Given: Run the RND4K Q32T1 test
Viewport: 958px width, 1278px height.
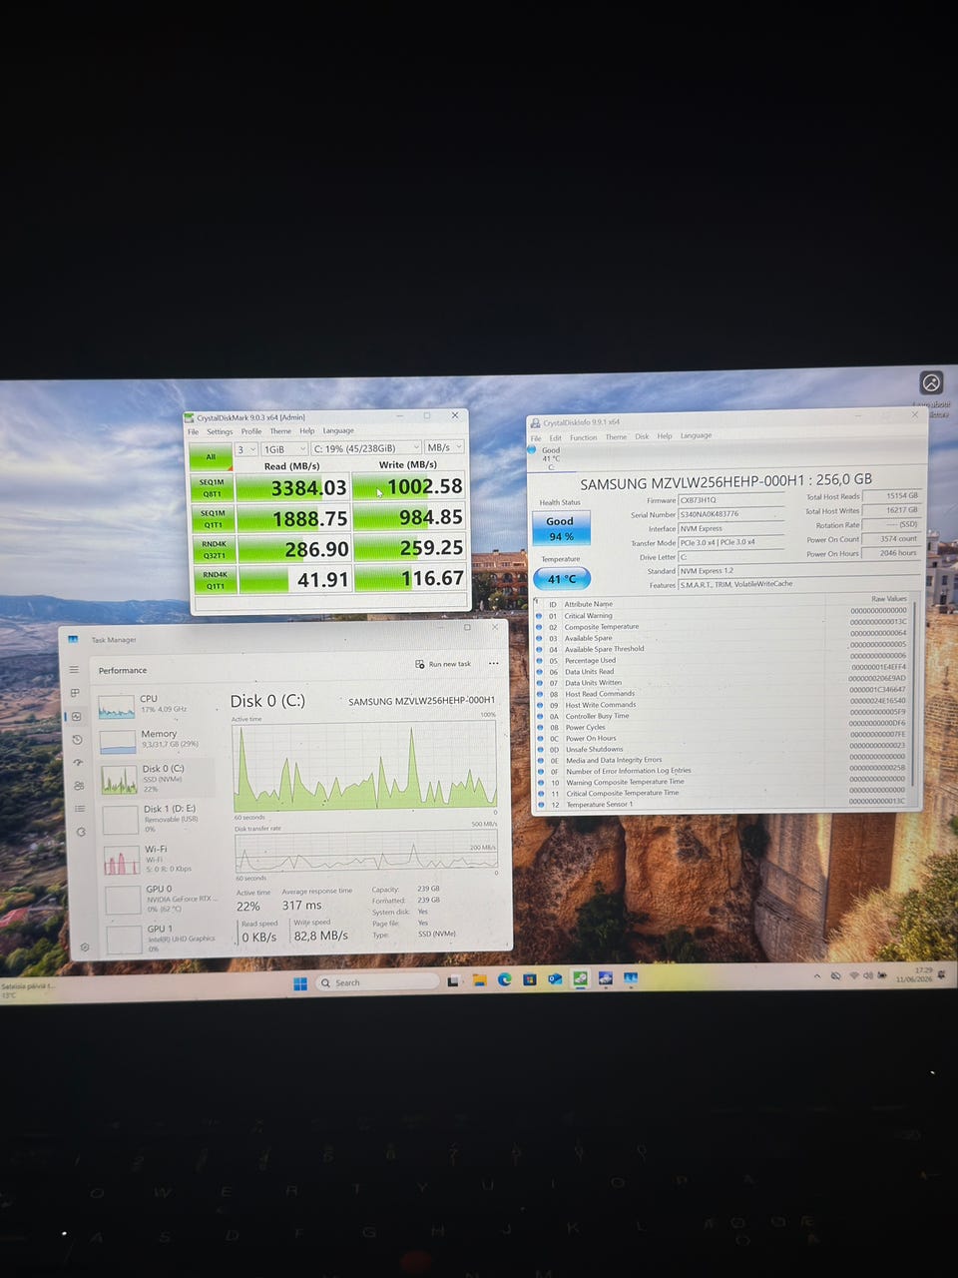Looking at the screenshot, I should point(214,548).
